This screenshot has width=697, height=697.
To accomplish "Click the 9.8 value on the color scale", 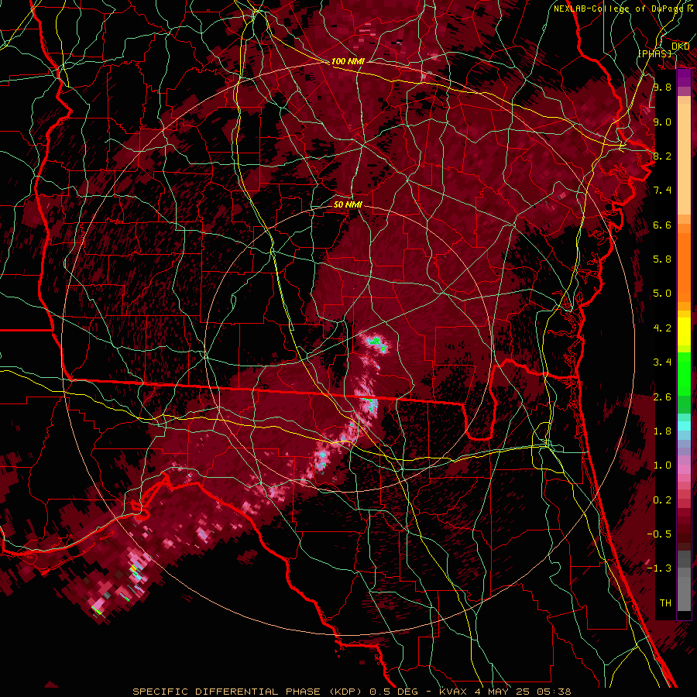I will pyautogui.click(x=662, y=87).
